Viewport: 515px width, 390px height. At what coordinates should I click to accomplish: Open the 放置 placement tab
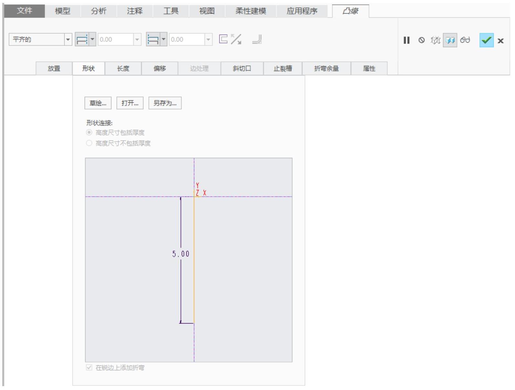54,68
